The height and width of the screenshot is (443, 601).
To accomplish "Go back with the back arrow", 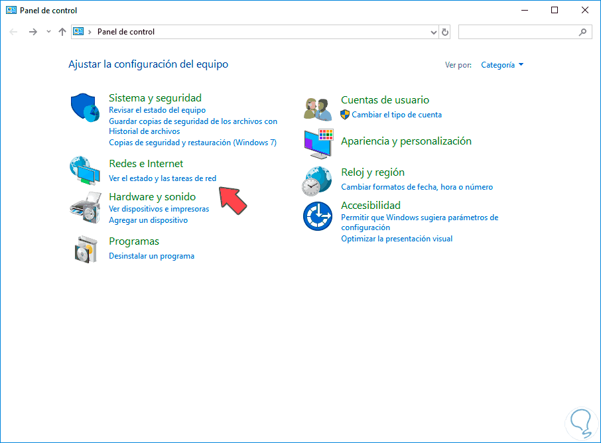I will [13, 32].
